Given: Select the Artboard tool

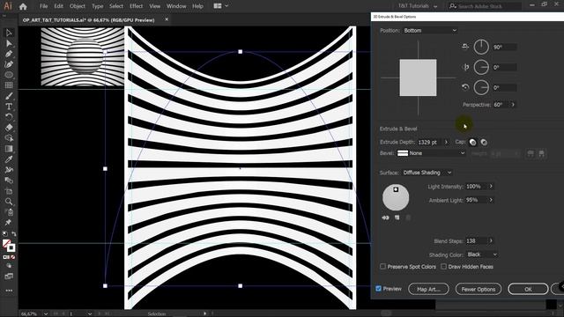Looking at the screenshot, I should pos(9,191).
